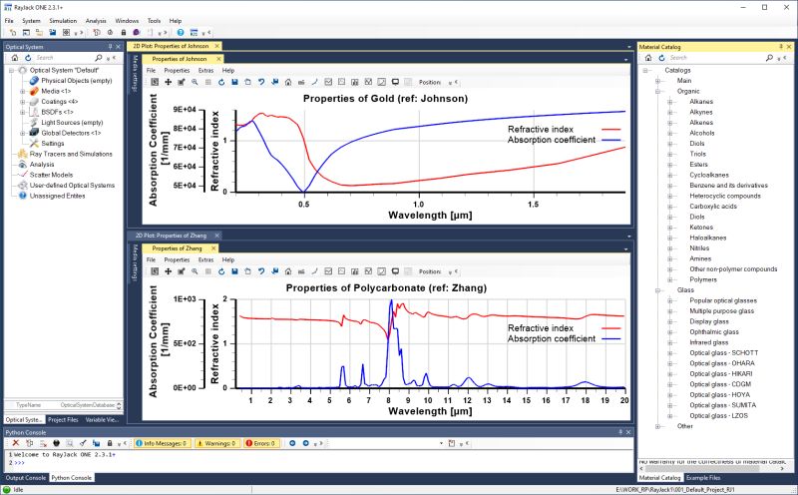Screen dimensions: 798x495
Task: Click the zoom magnifier icon in Johnson plot toolbar
Action: pos(194,82)
